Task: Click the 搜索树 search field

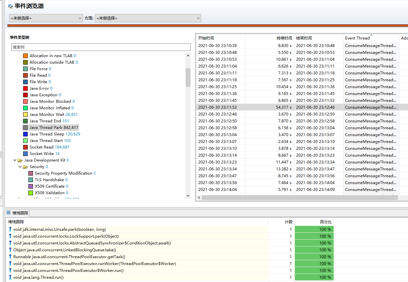Action: (x=101, y=47)
